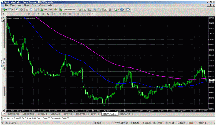Open the Profiles dropdown button
216x125 pixels.
click(10, 9)
